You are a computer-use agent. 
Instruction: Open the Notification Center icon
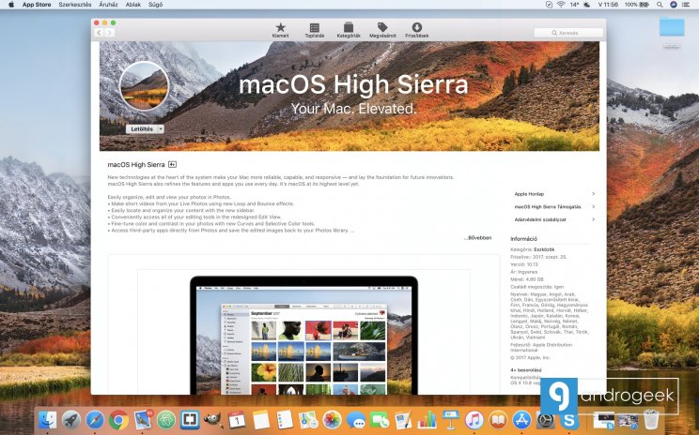point(687,5)
